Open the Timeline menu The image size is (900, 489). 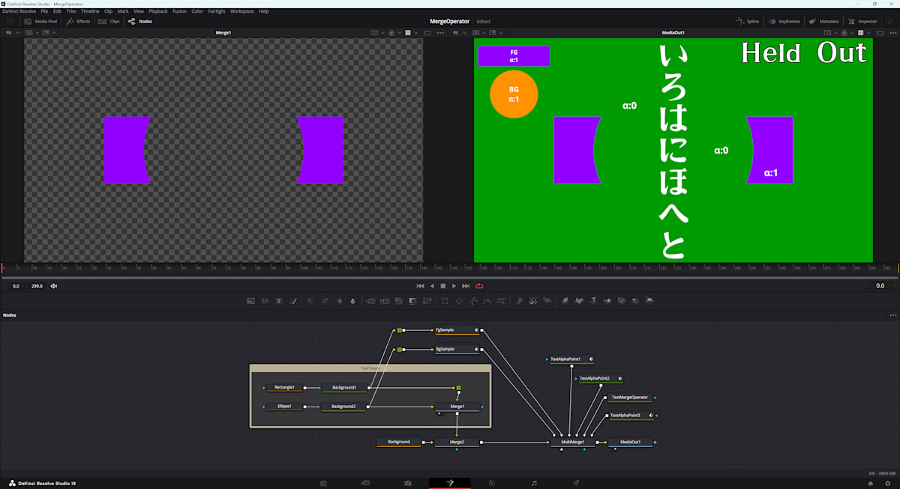click(90, 11)
